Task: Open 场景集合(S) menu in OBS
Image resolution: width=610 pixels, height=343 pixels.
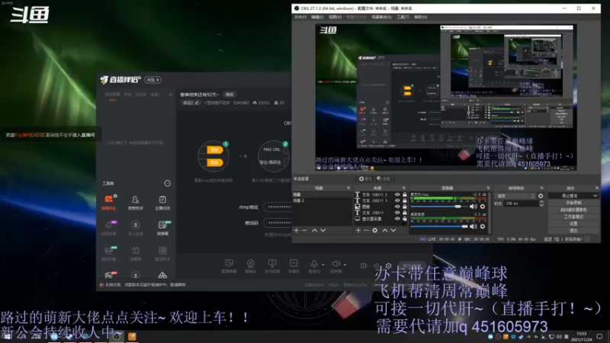Action: 381,17
